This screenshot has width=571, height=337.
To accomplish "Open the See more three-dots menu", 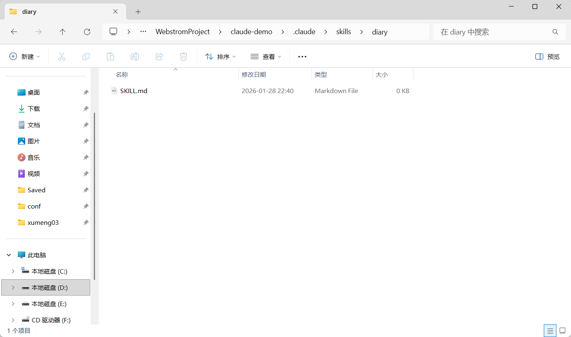I will click(302, 57).
